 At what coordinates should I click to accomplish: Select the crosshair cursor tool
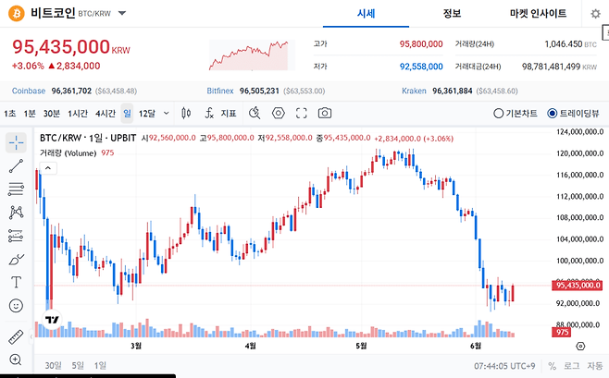pos(16,142)
